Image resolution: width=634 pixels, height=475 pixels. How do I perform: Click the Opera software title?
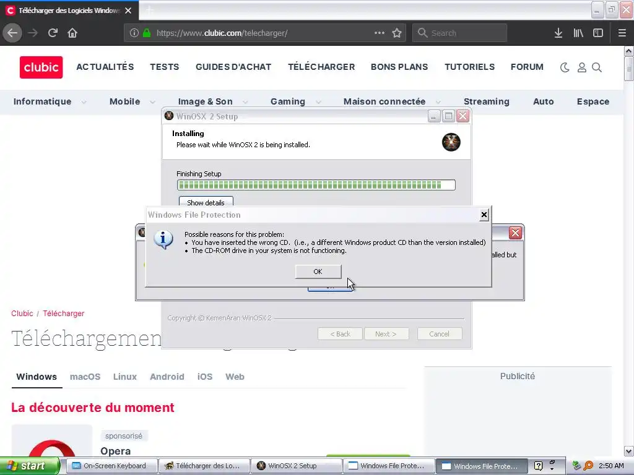[116, 451]
